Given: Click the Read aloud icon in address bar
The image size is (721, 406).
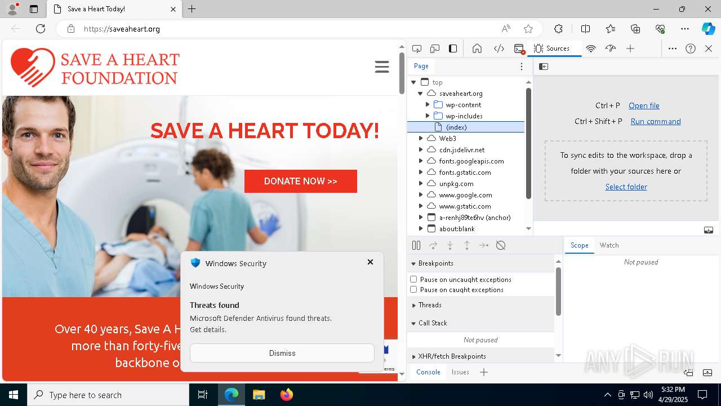Looking at the screenshot, I should [x=506, y=29].
